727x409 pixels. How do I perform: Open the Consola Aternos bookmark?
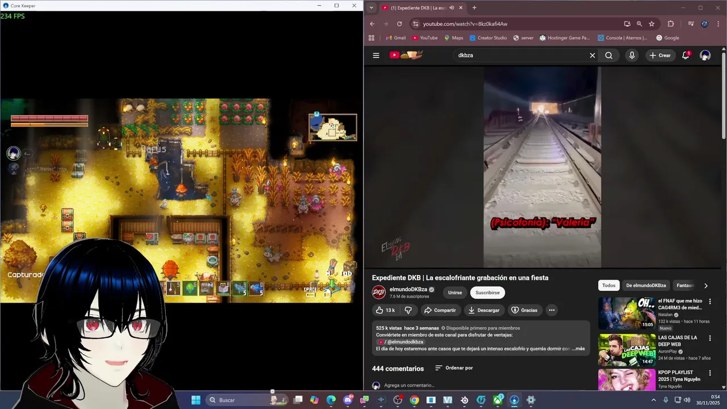pyautogui.click(x=622, y=38)
